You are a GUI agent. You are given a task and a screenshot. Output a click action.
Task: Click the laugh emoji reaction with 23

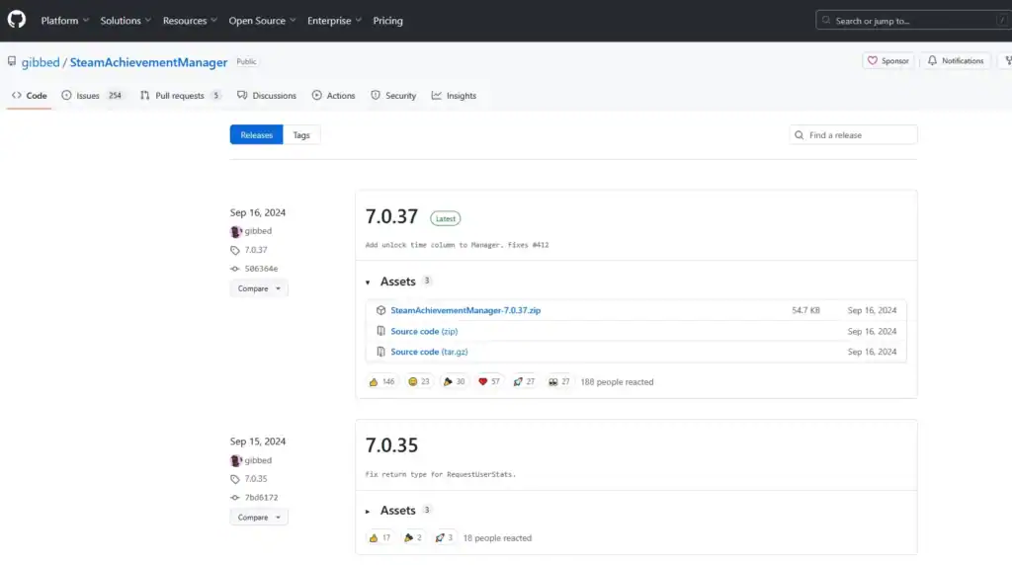pos(419,381)
